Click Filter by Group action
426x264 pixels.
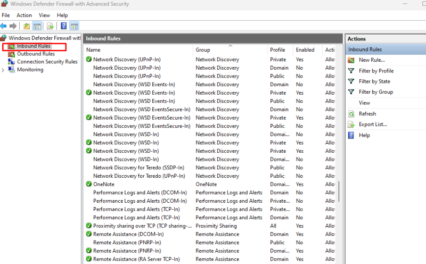[376, 92]
